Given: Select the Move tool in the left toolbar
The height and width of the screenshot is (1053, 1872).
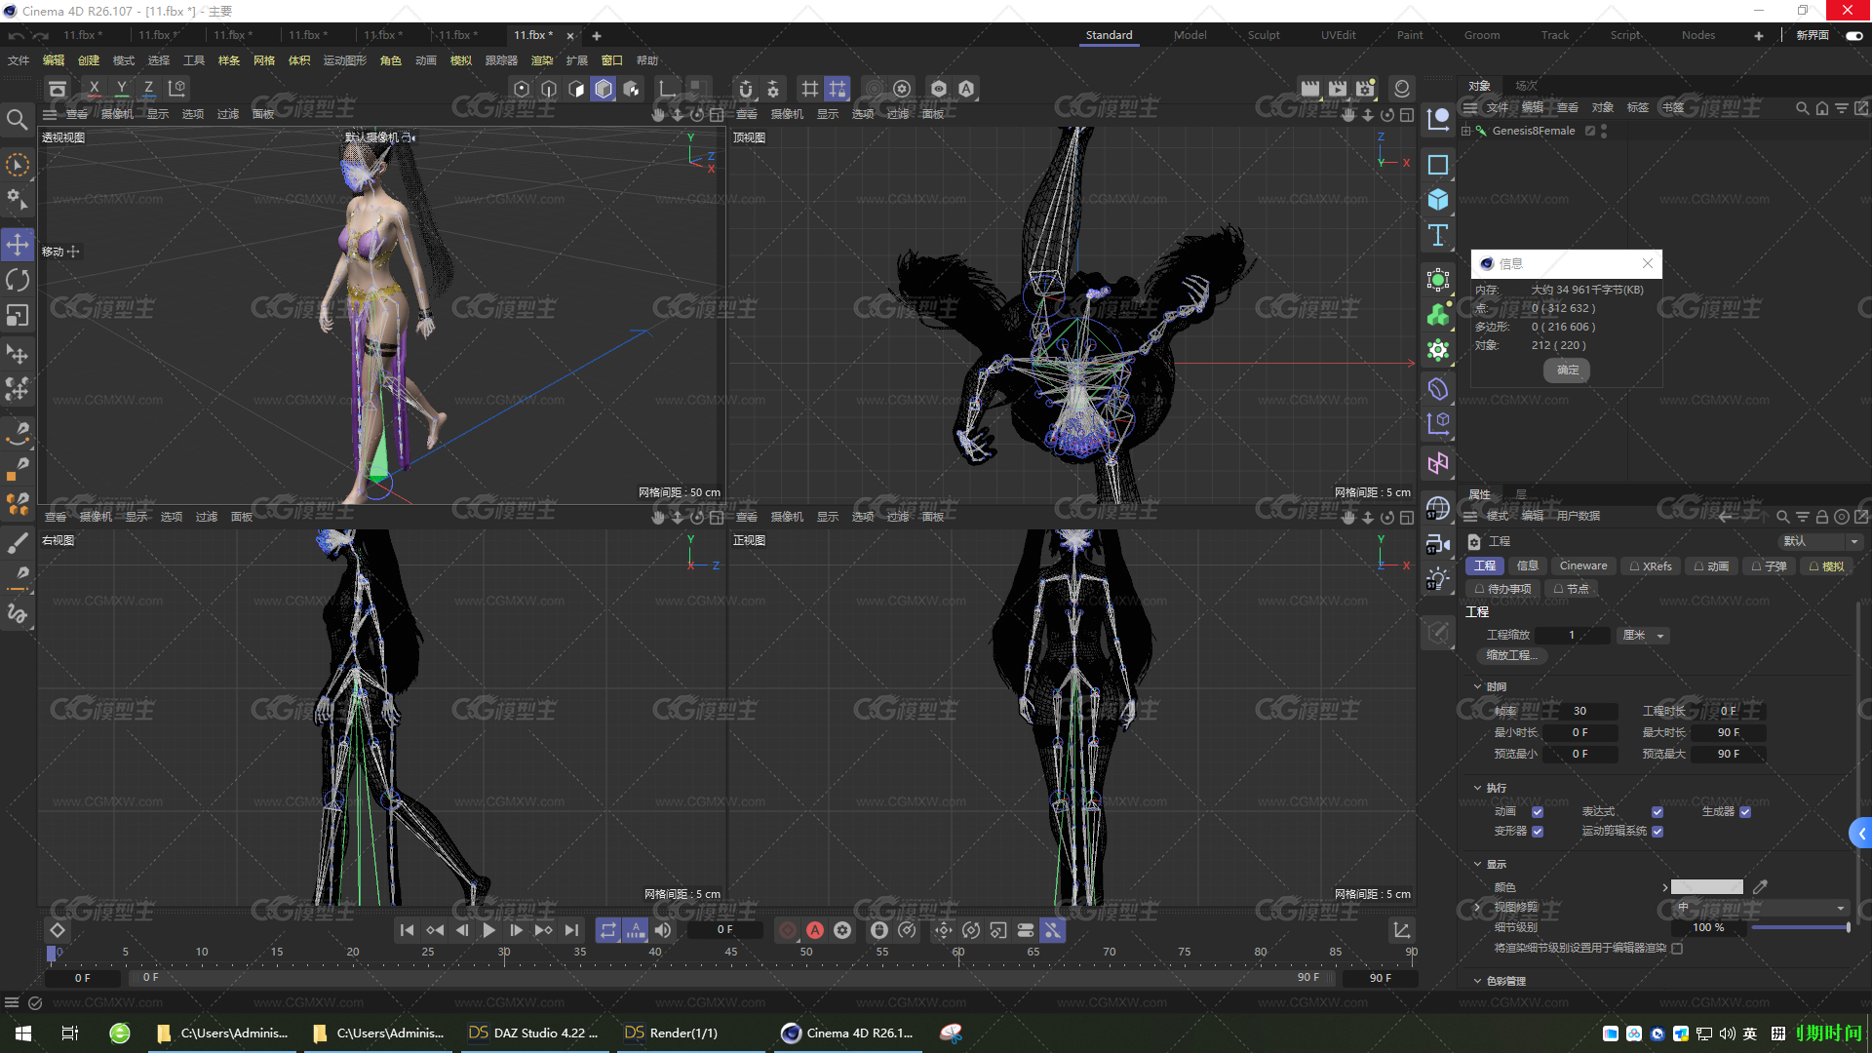Looking at the screenshot, I should pyautogui.click(x=18, y=245).
